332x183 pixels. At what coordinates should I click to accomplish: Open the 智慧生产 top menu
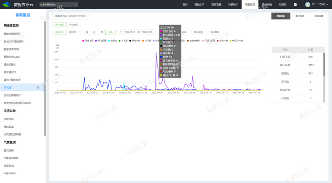(x=200, y=4)
